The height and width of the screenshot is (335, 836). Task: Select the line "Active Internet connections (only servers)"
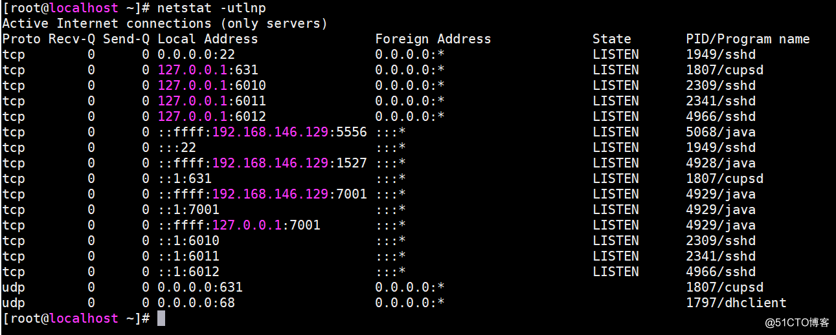(x=165, y=24)
